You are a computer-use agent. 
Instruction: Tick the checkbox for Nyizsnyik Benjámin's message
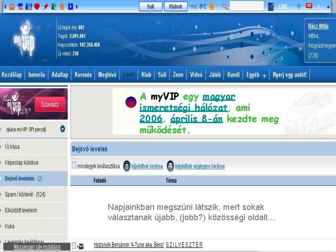coord(74,245)
